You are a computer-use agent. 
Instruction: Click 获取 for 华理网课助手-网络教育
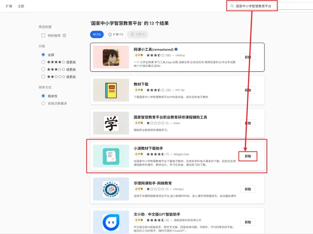(248, 189)
